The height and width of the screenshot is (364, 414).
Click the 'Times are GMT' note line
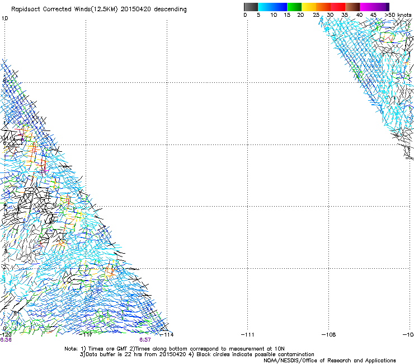(x=175, y=349)
